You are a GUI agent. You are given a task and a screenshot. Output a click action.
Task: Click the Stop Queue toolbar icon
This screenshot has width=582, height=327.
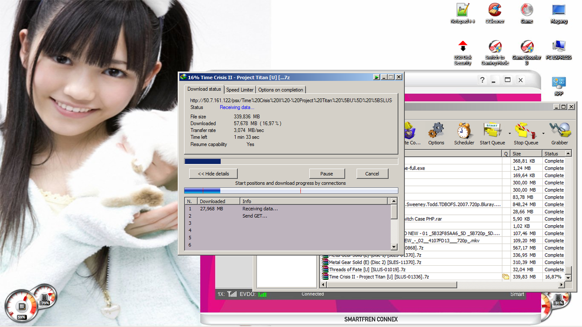526,134
